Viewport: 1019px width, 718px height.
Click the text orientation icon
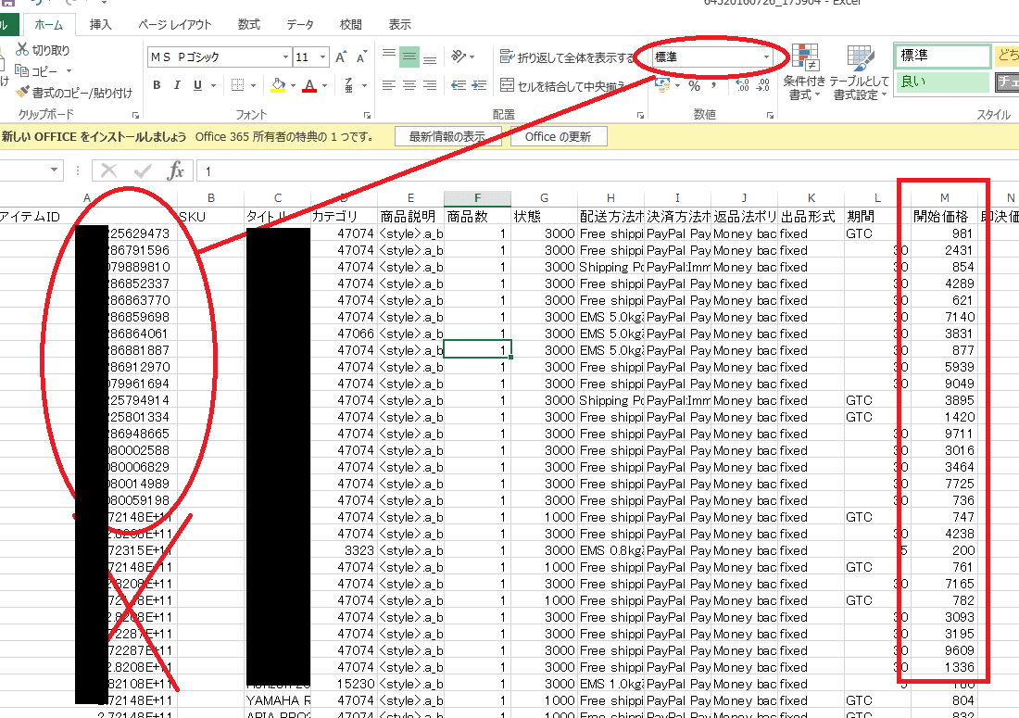tap(459, 57)
